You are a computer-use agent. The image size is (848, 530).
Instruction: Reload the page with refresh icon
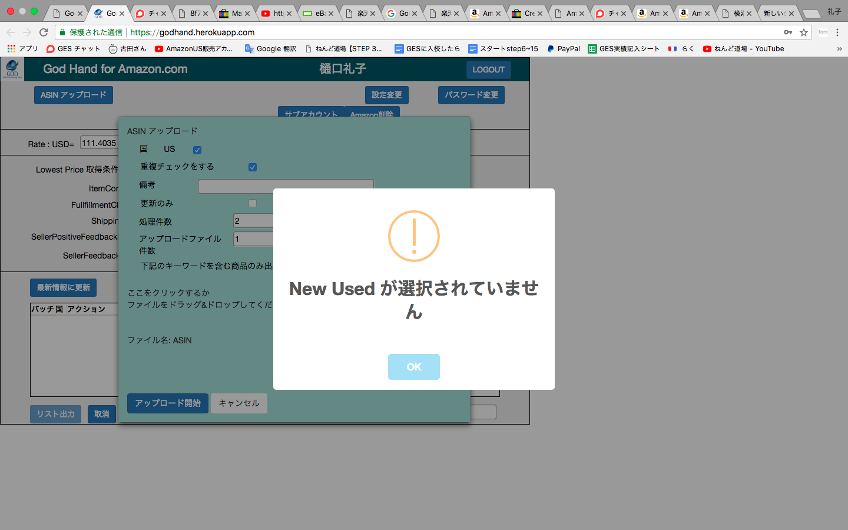pos(44,32)
